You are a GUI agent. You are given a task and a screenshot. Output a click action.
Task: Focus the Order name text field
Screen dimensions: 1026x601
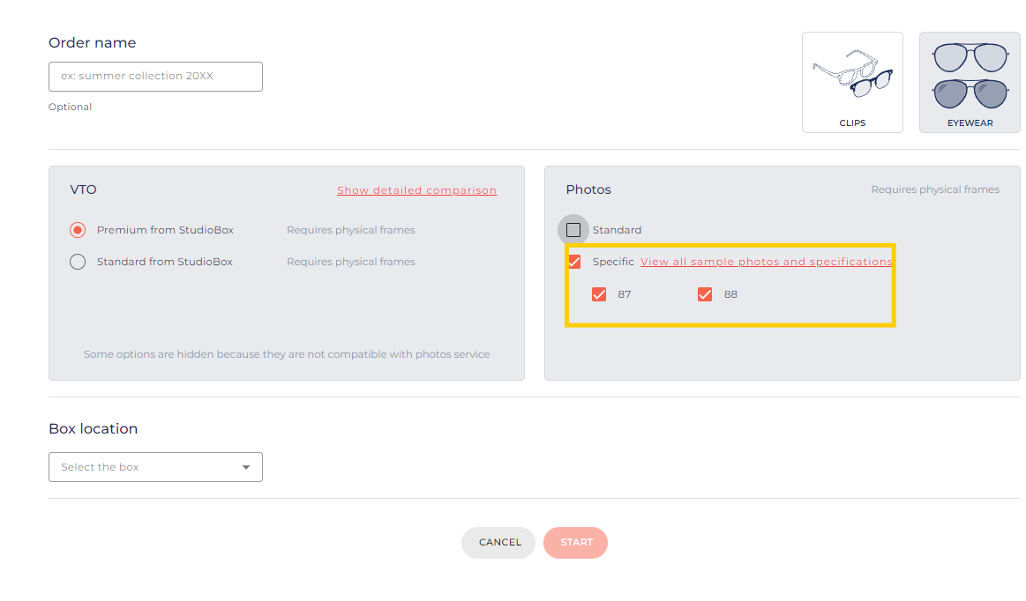pyautogui.click(x=155, y=77)
